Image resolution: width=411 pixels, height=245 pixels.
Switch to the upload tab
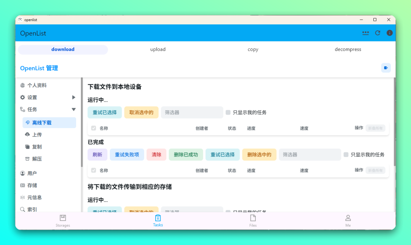tap(158, 50)
